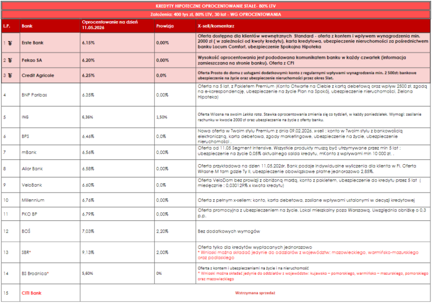This screenshot has height=303, width=433.
Task: Click the medal icon beside Erste Bank rank
Action: 10,43
